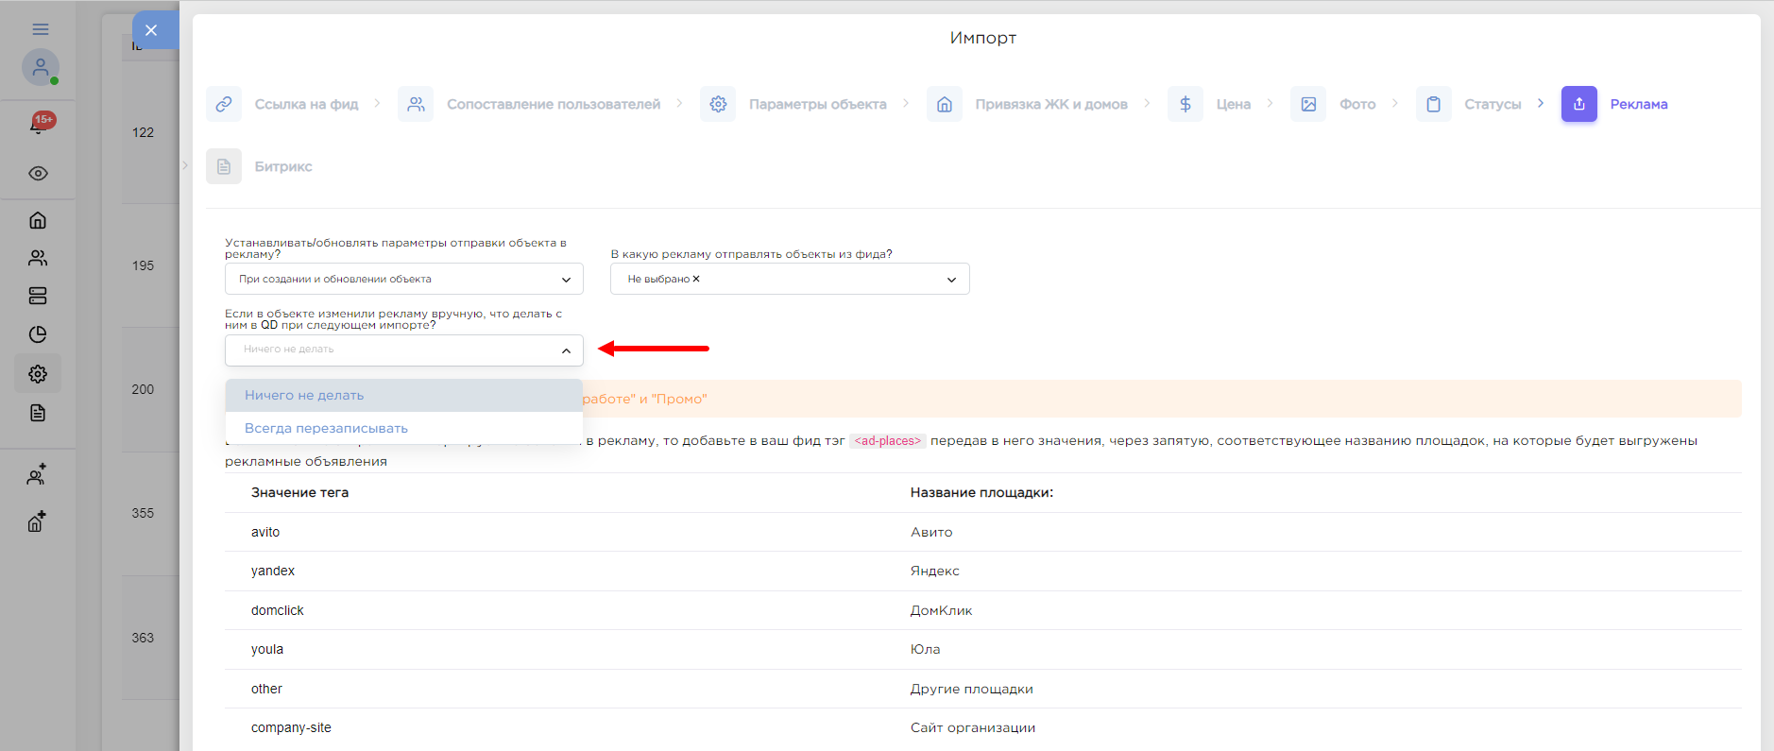1774x751 pixels.
Task: Close the Импорт dialog with the X button
Action: [x=151, y=30]
